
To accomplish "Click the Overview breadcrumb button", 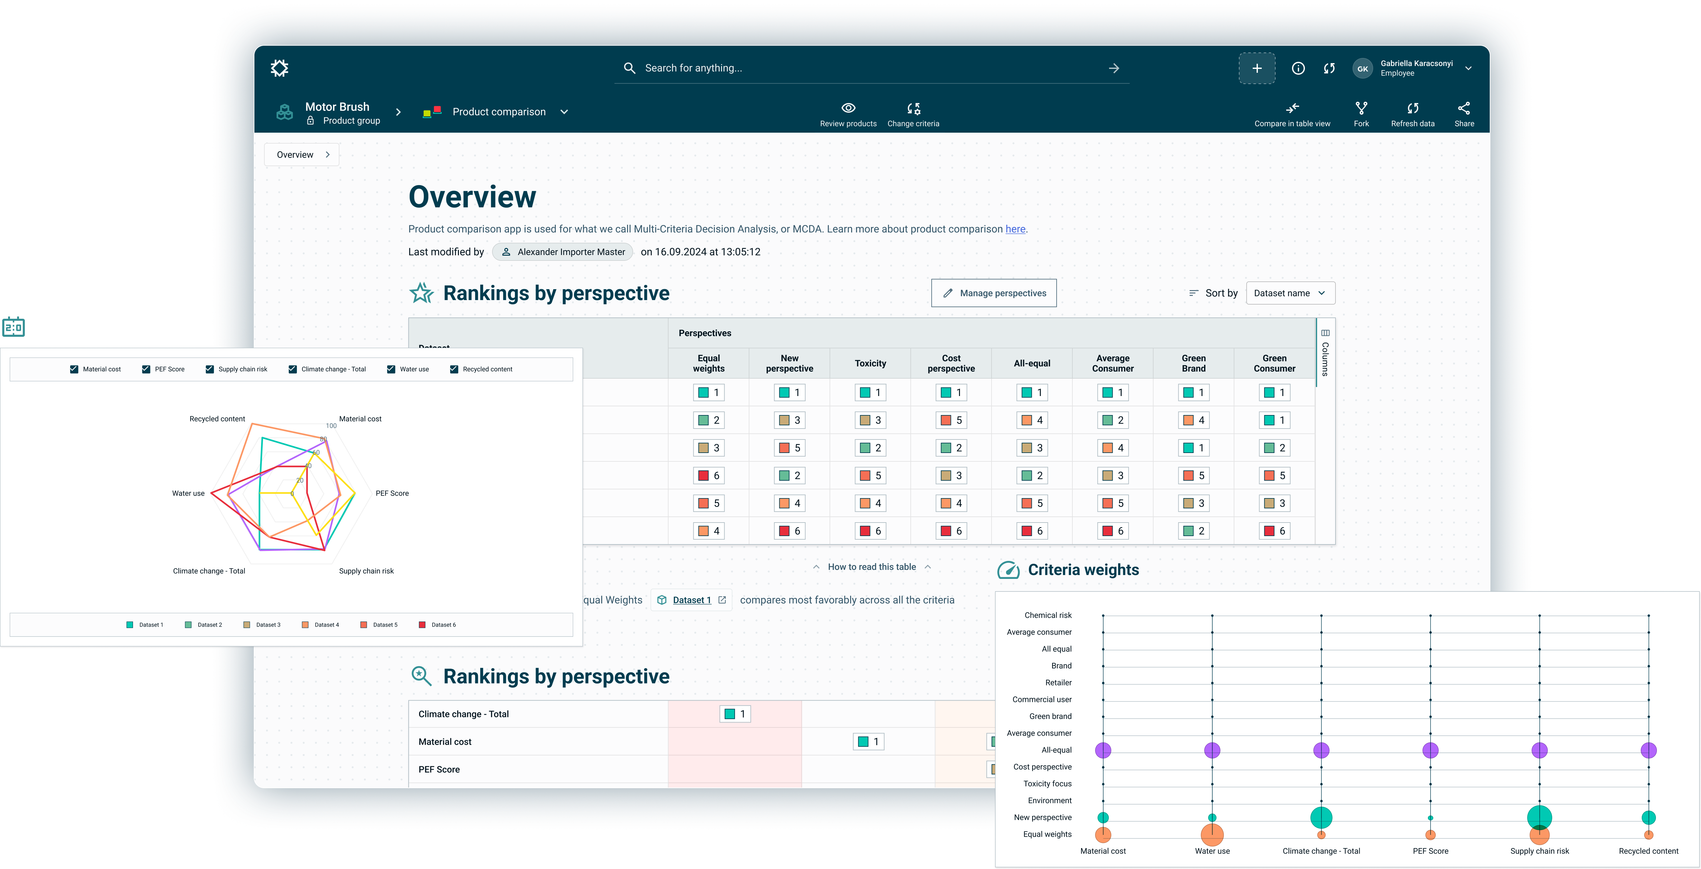I will [x=302, y=155].
